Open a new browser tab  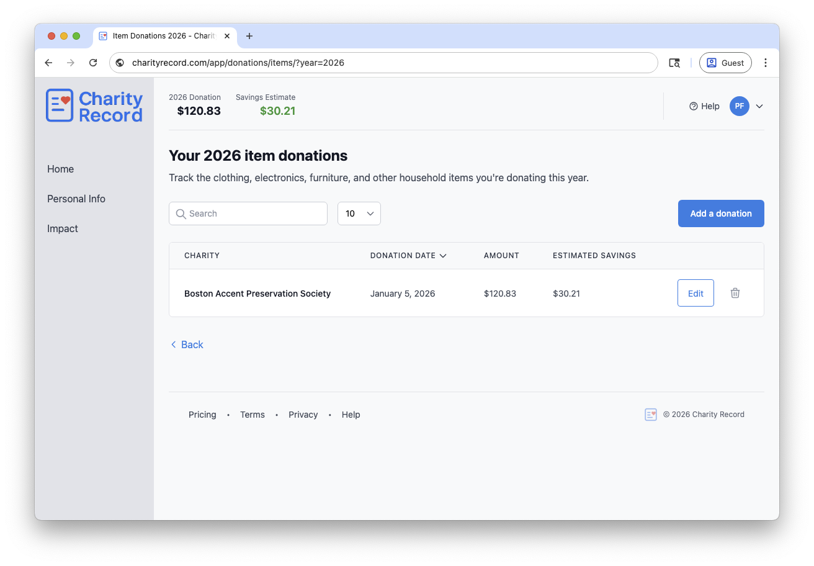coord(249,36)
